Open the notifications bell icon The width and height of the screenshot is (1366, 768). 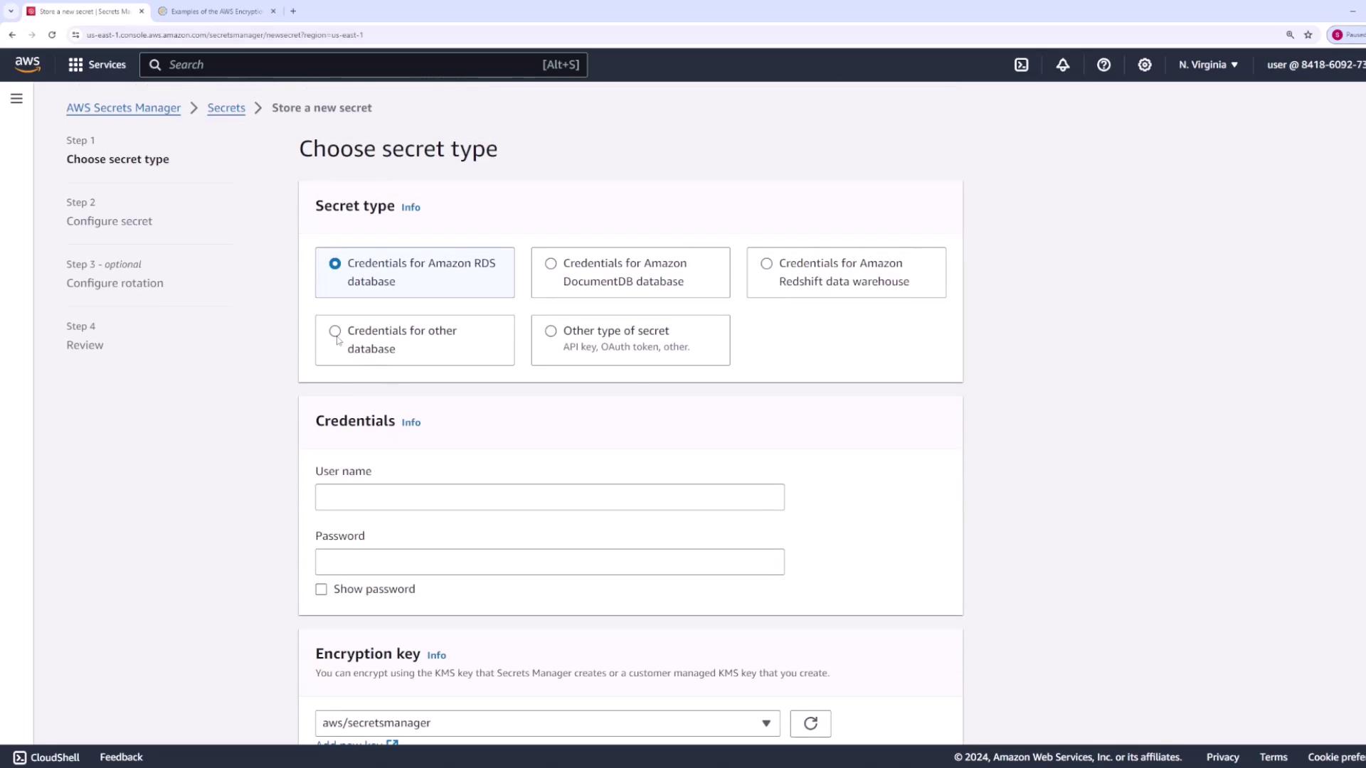[1062, 65]
